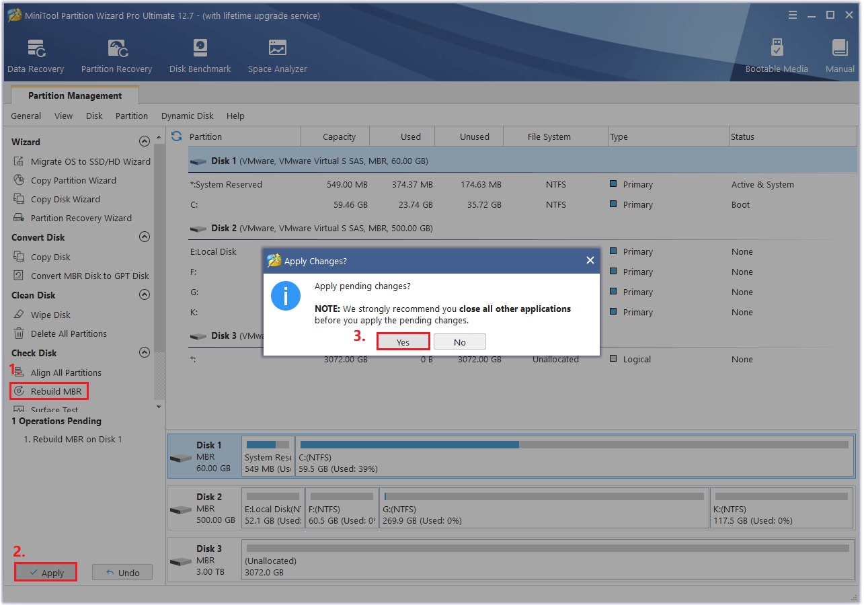This screenshot has width=864, height=605.
Task: Select the Partition Management tab
Action: coord(75,95)
